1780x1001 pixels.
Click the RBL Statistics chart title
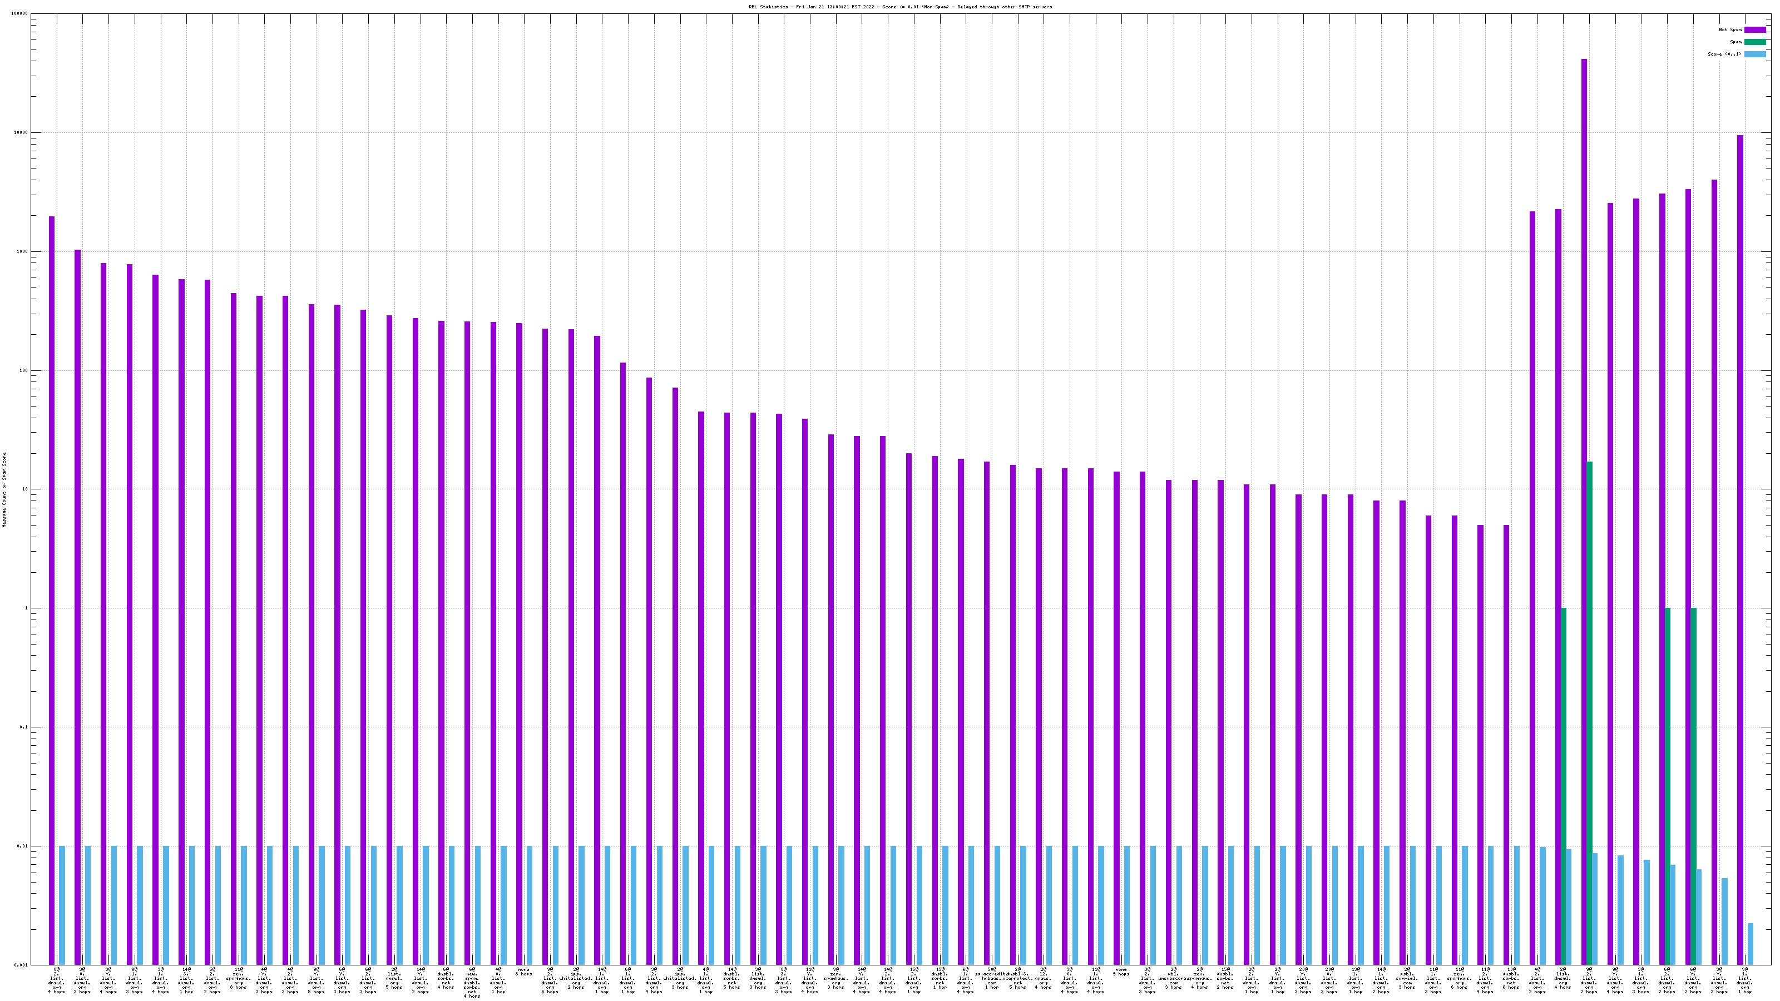click(x=899, y=7)
